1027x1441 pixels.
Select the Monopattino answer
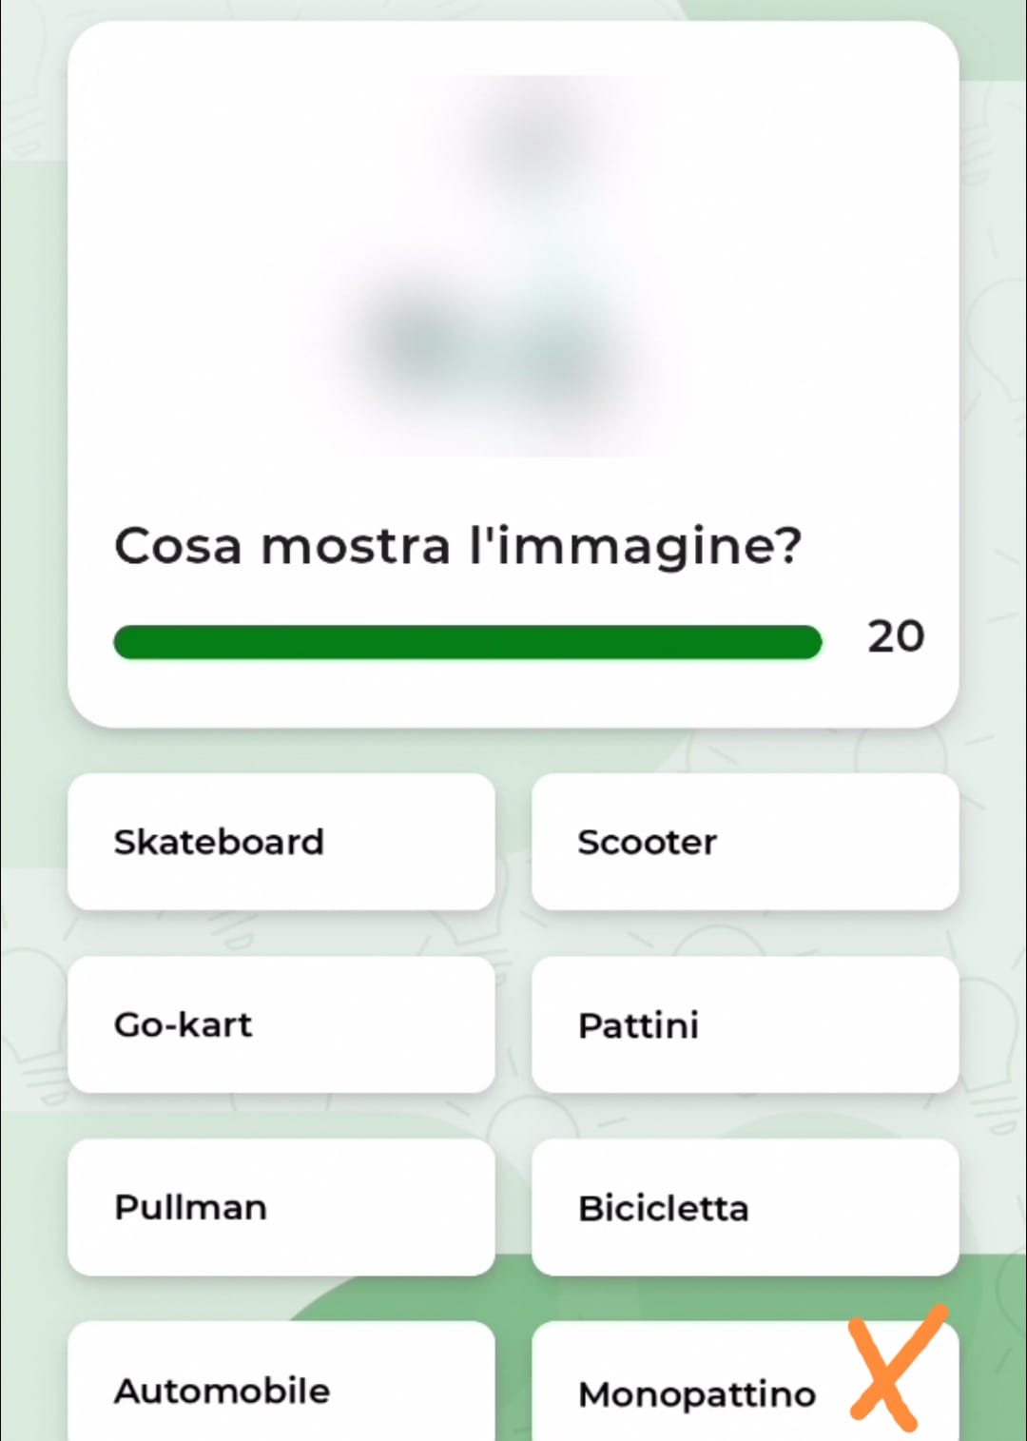697,1393
